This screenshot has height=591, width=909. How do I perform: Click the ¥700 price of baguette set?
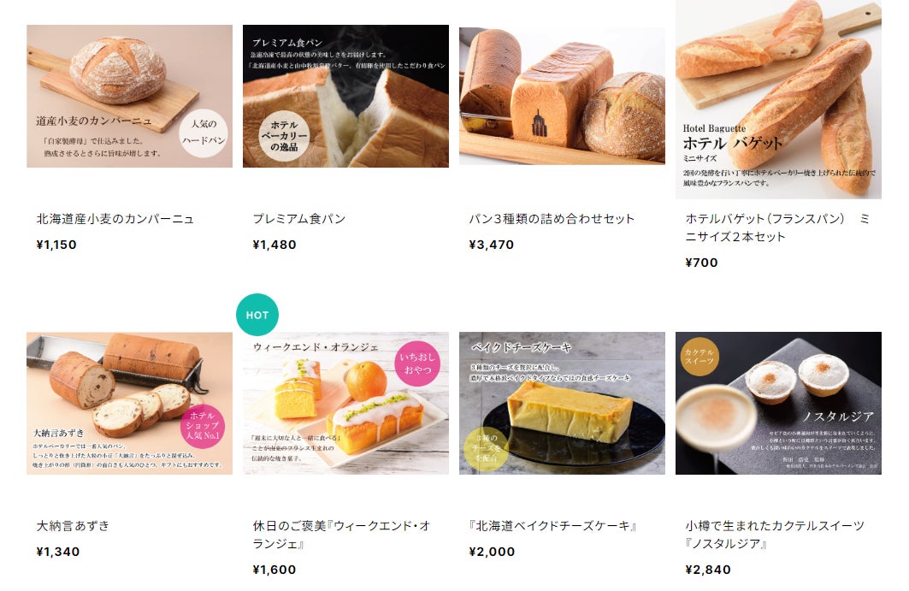coord(701,263)
